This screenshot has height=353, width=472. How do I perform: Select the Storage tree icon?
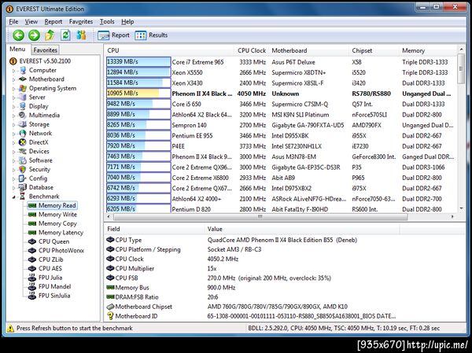point(23,124)
